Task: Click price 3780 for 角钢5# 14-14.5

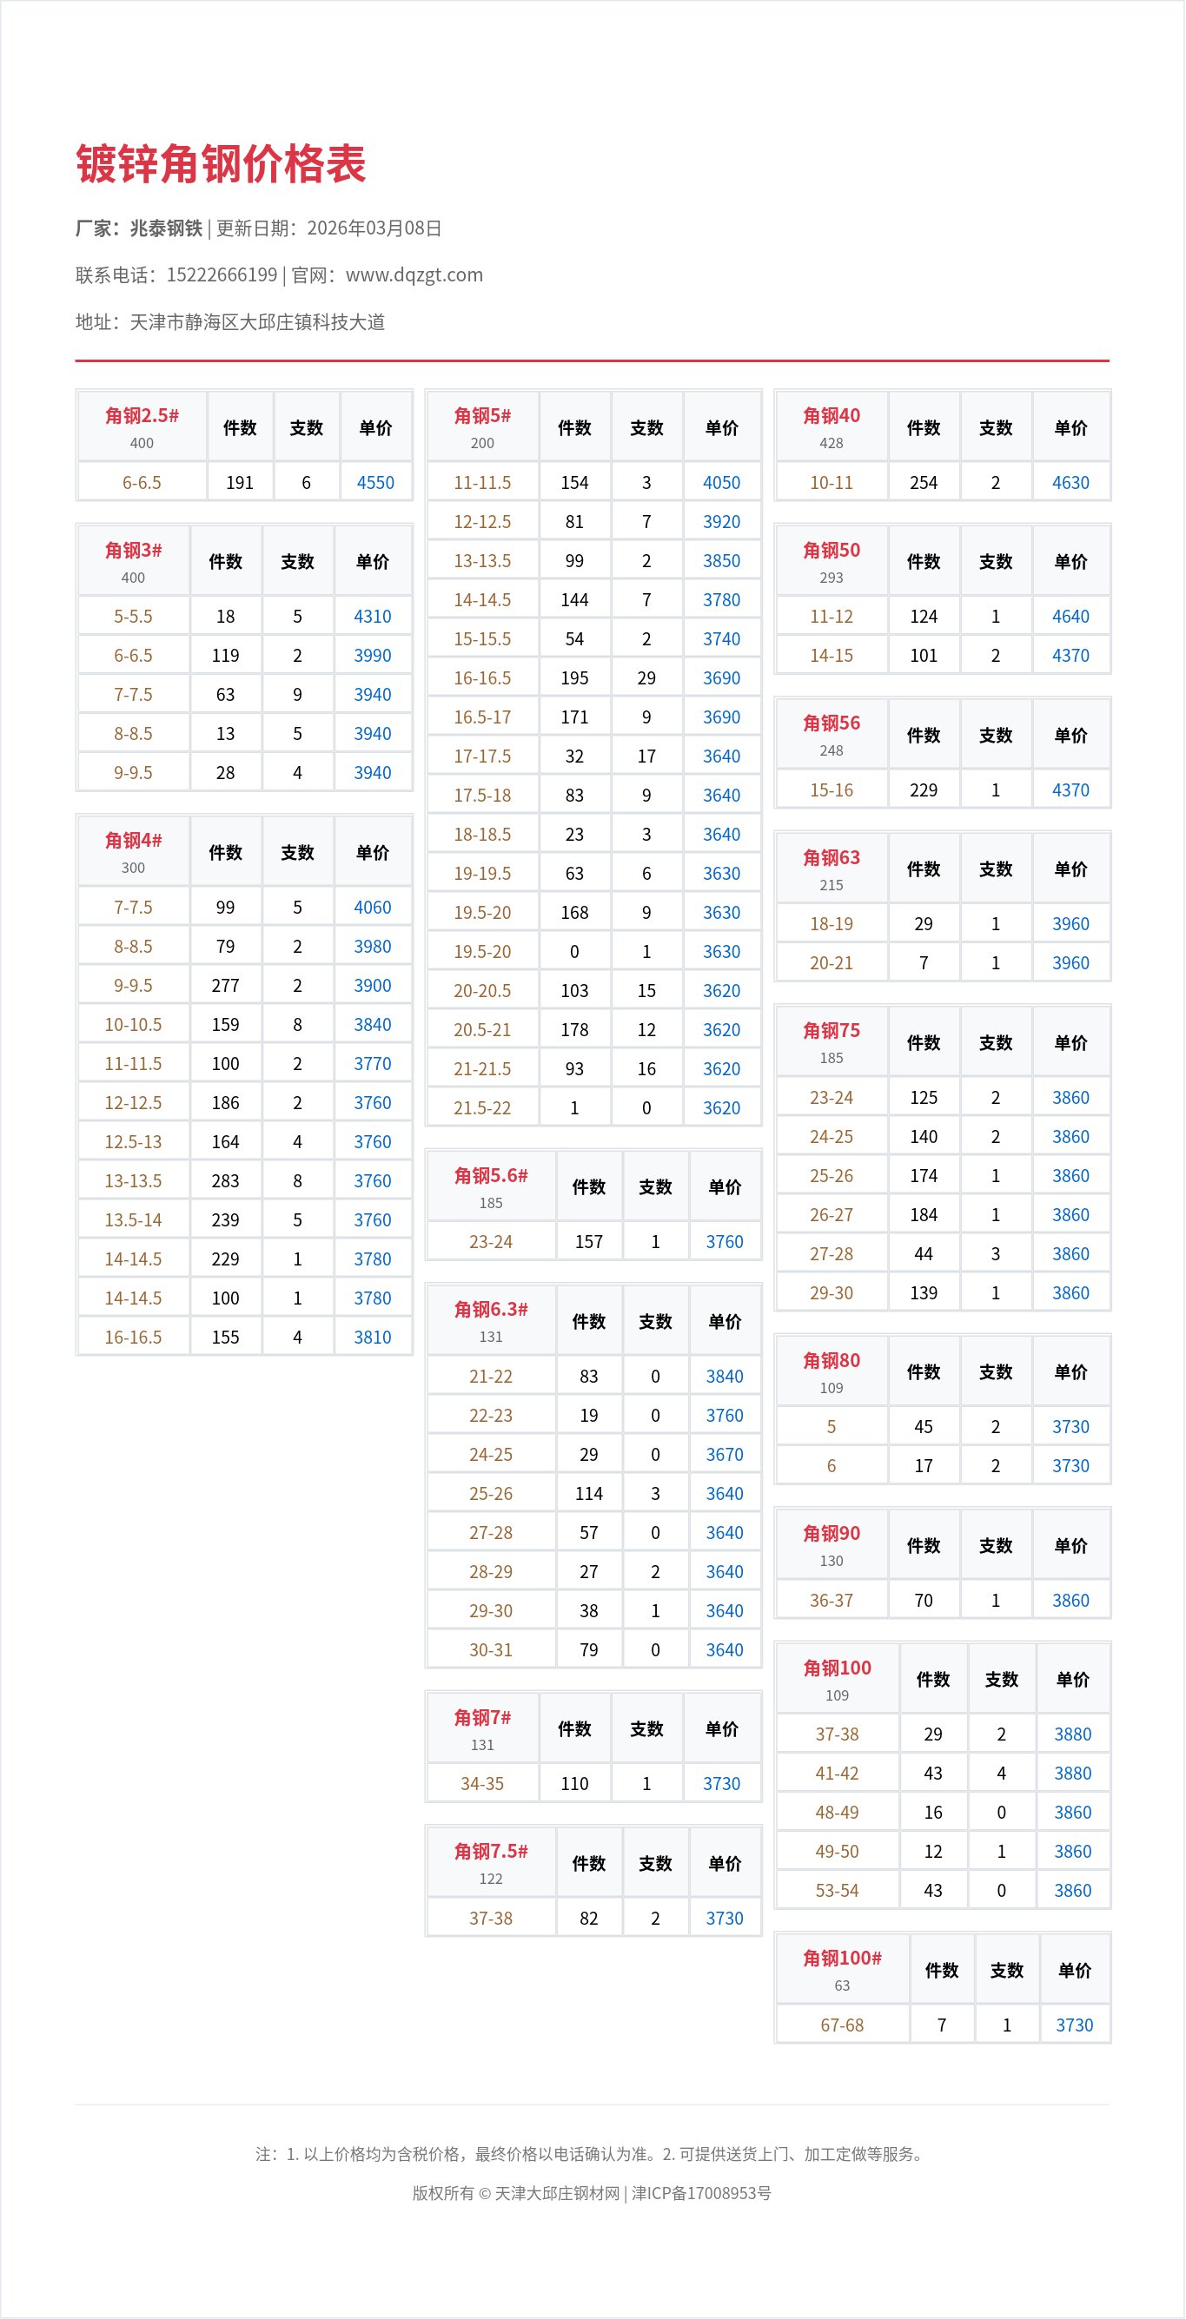Action: [722, 599]
